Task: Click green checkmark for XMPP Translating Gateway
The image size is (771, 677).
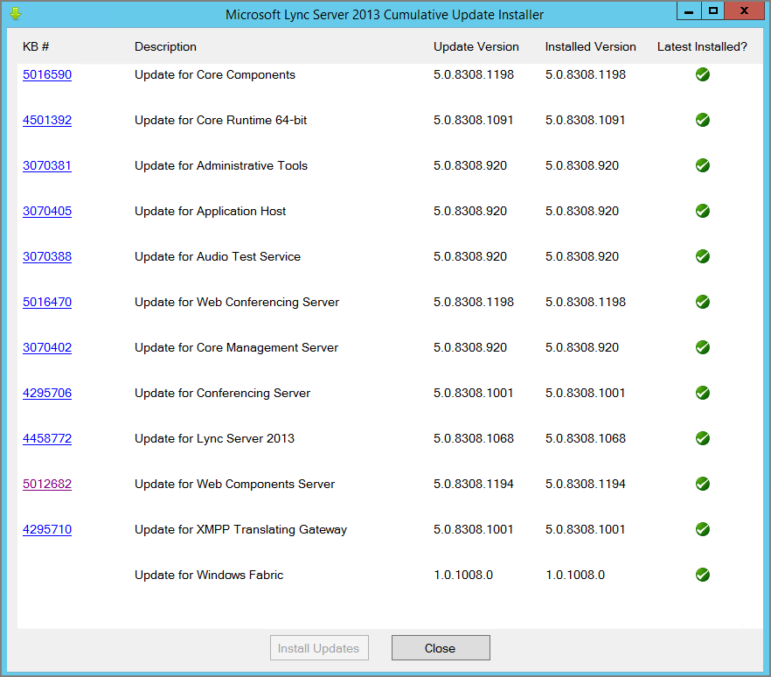Action: click(x=702, y=529)
